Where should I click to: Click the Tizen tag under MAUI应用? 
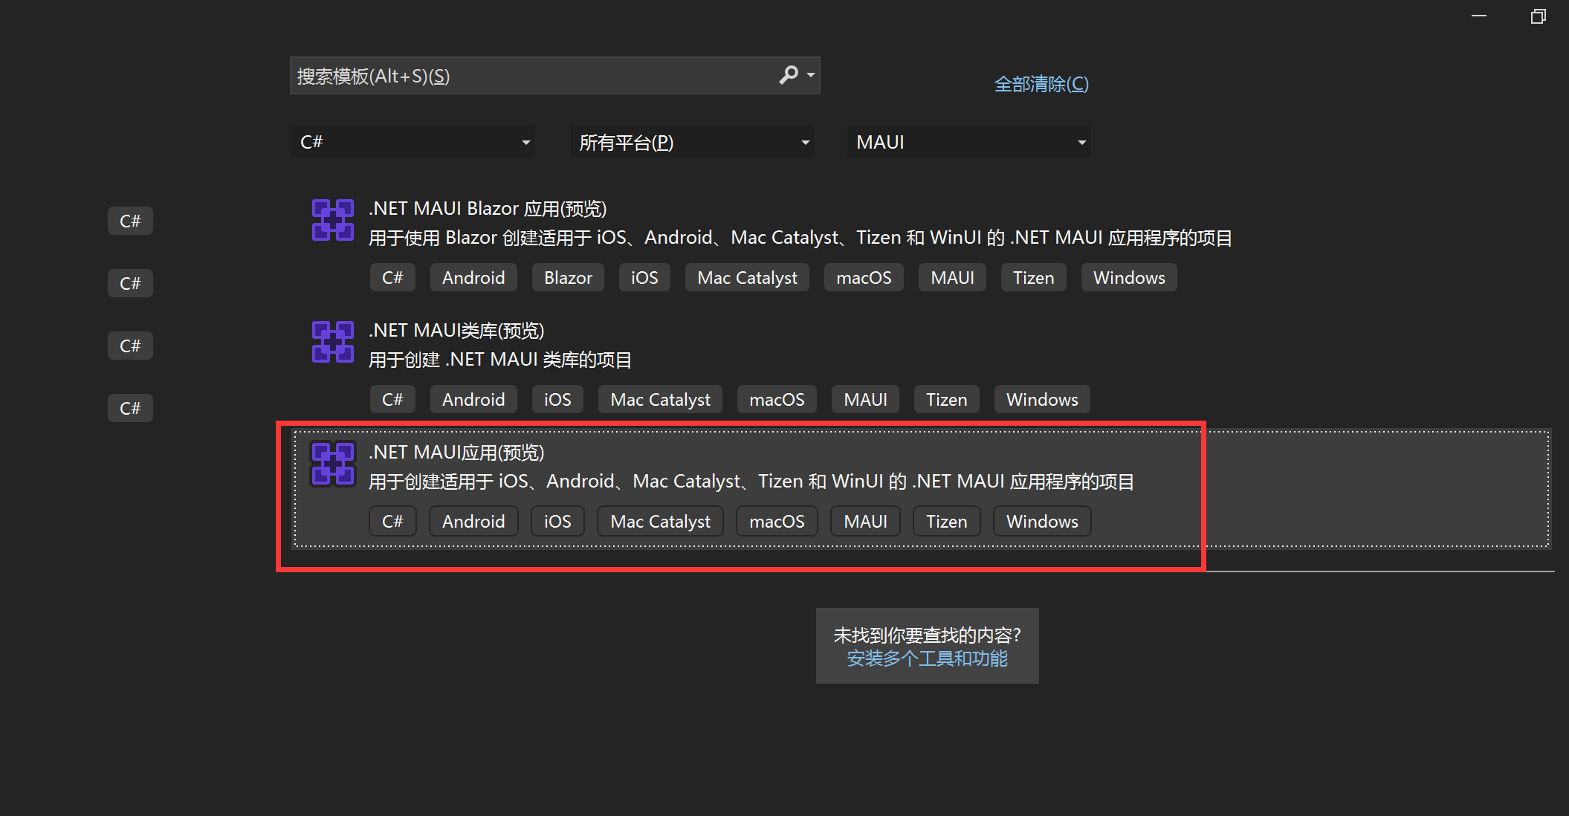tap(946, 522)
